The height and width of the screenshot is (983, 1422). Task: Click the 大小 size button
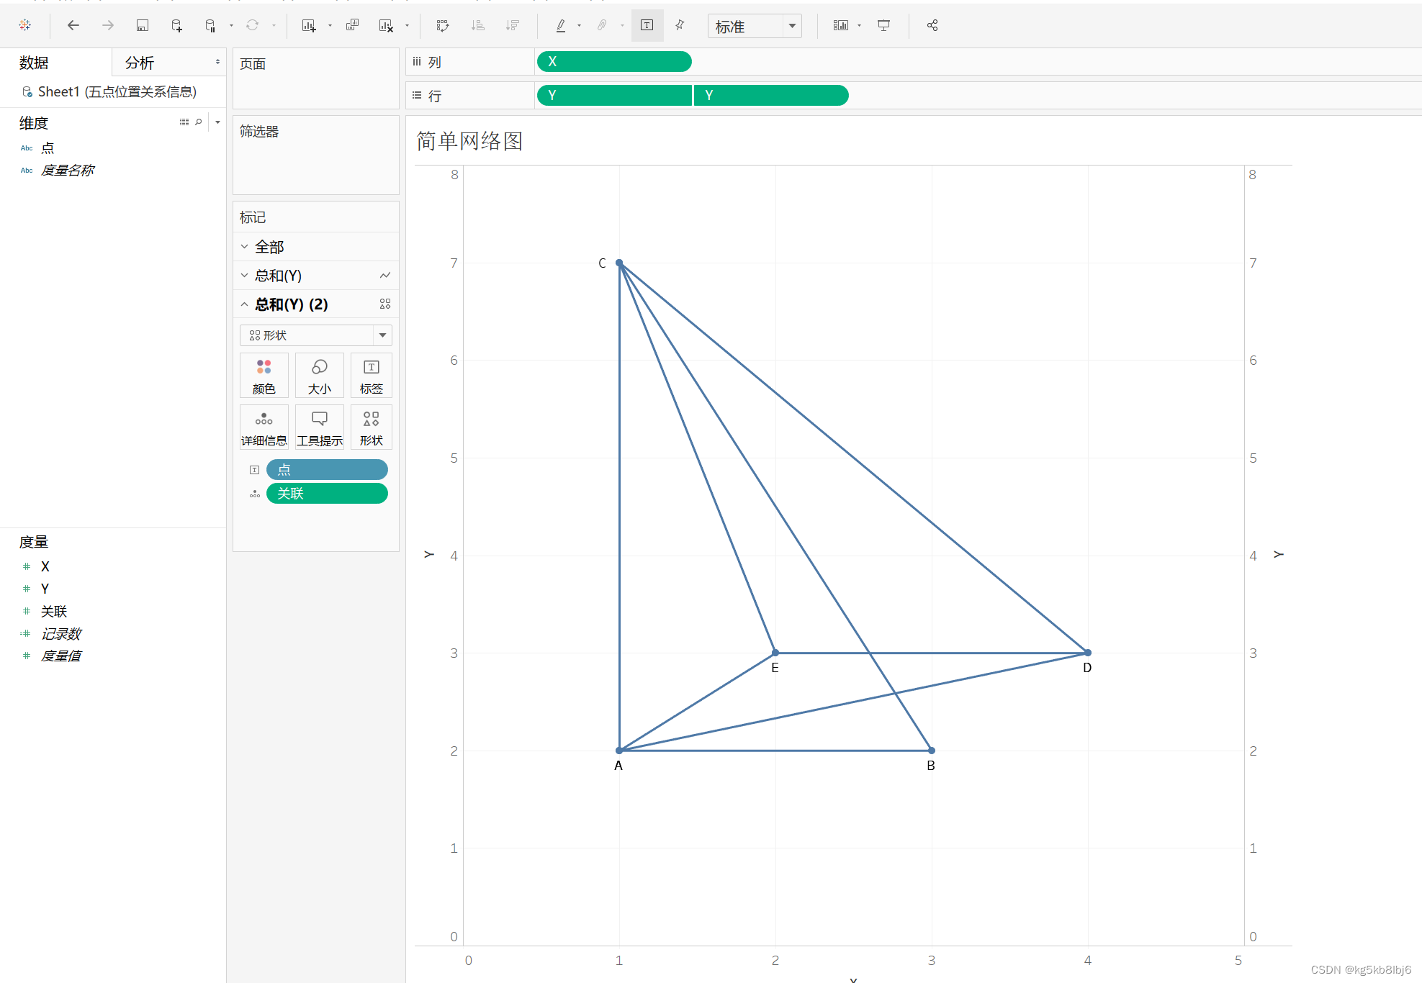(320, 376)
